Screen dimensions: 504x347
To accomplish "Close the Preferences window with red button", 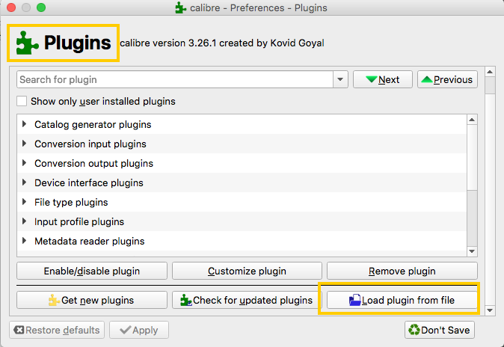I will tap(11, 7).
